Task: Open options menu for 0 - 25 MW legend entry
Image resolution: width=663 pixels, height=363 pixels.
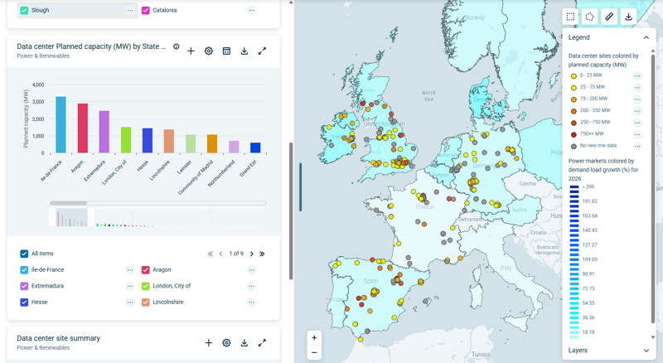Action: pos(637,75)
